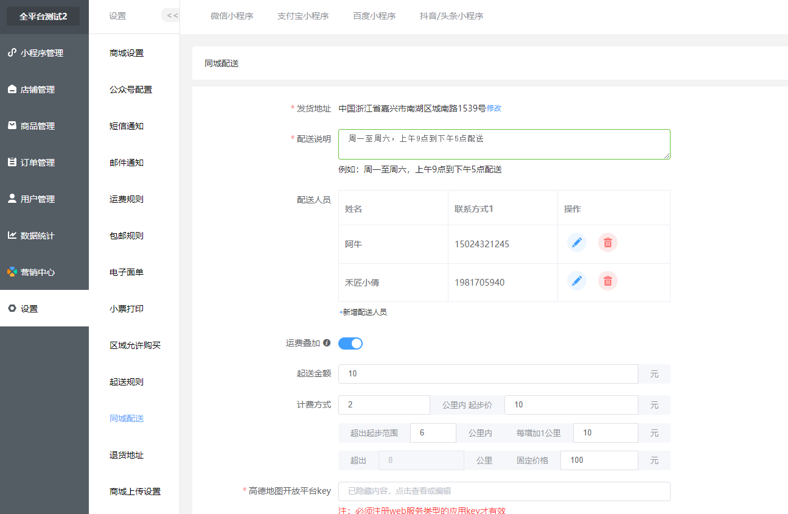This screenshot has width=788, height=514.
Task: Click the 修改 link beside the shipping address
Action: pyautogui.click(x=494, y=108)
